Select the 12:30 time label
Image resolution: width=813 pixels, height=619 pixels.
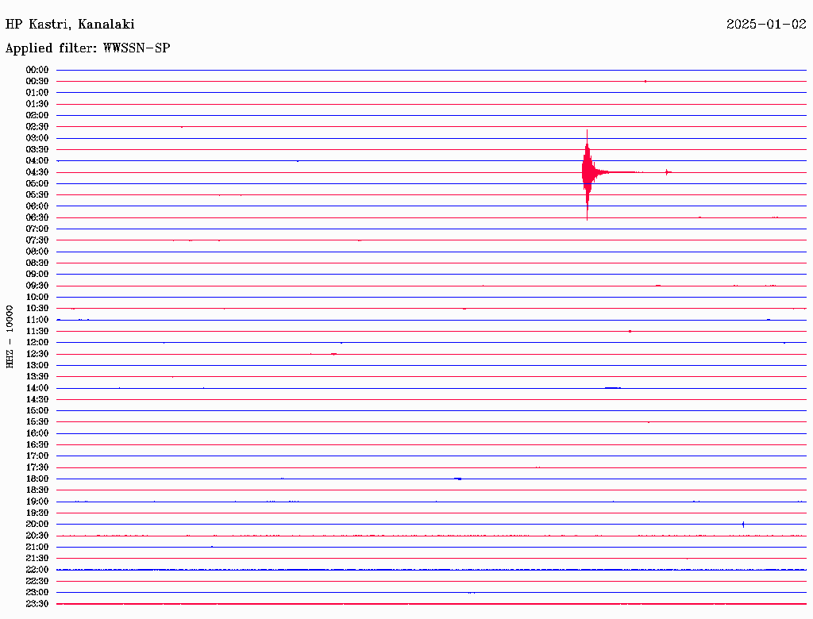click(x=37, y=354)
